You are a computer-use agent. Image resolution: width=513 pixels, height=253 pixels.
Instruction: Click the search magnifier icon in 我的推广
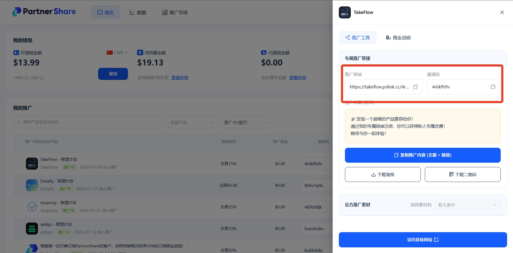pos(19,122)
